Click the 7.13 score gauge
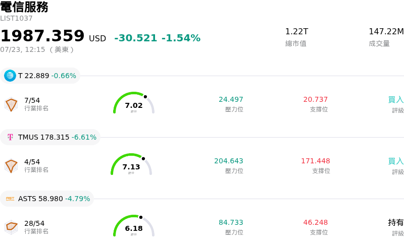Screen dimensions: 404x246 pos(131,164)
